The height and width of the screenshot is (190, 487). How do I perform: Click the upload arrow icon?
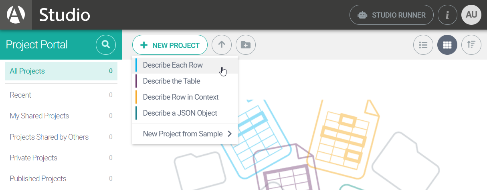[222, 45]
